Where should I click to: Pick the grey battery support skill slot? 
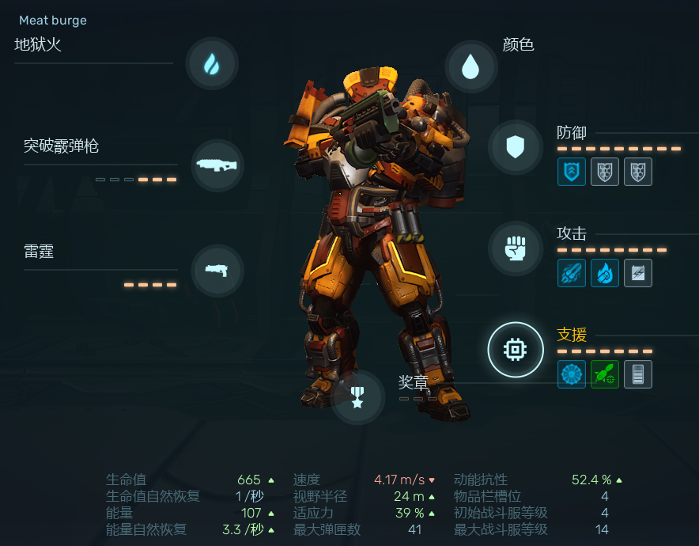click(x=638, y=374)
